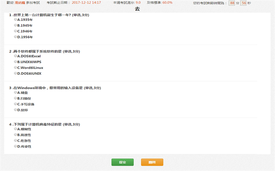Select answer D.DOS和UNIX
Image resolution: width=275 pixels, height=171 pixels.
click(x=16, y=73)
